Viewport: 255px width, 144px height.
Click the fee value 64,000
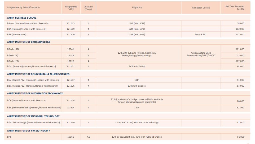240,66
